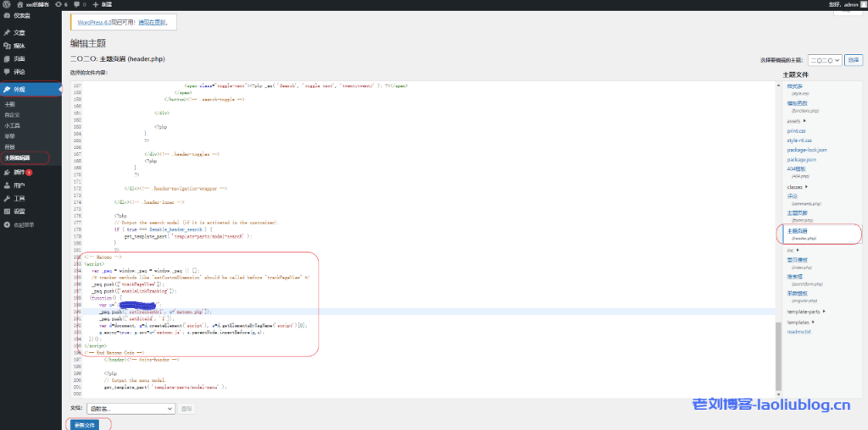Click the updates counter icon showing 6
868x430 pixels.
click(x=58, y=4)
